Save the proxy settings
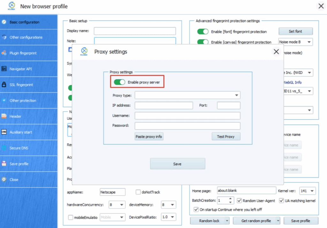327x228 pixels. click(x=178, y=163)
